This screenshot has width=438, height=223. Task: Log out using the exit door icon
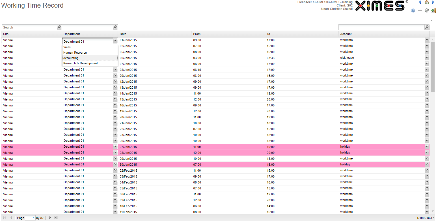tap(433, 10)
